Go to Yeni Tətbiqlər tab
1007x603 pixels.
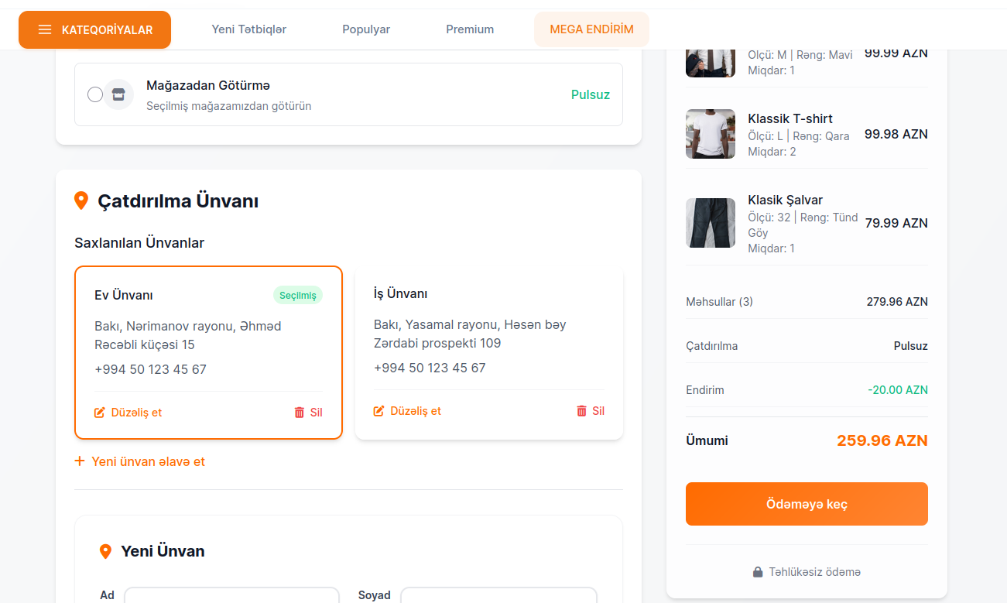click(x=249, y=29)
